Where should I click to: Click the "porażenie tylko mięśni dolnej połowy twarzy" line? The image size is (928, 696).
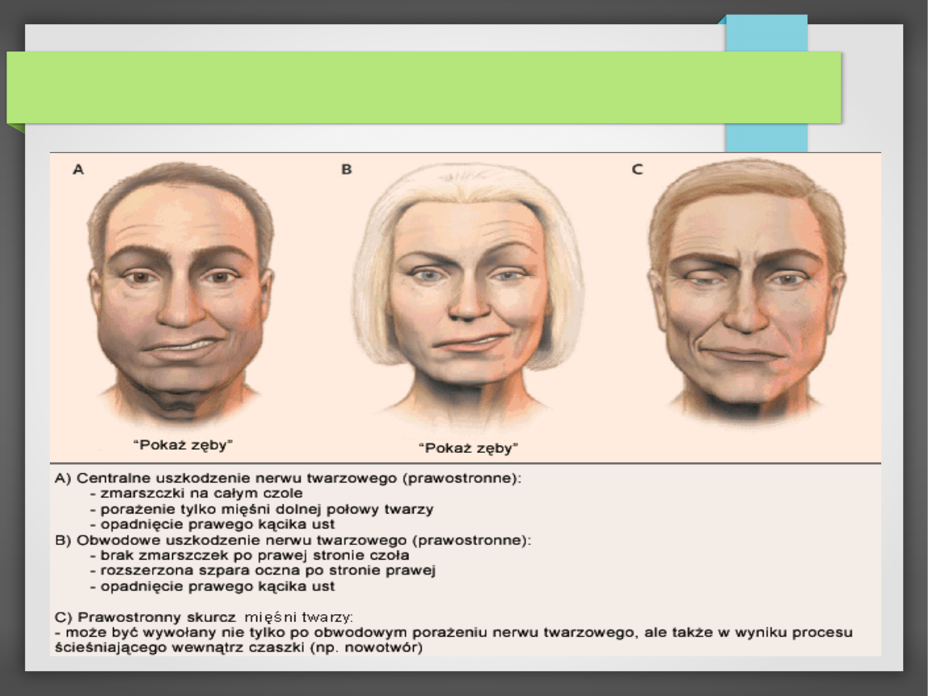pyautogui.click(x=262, y=509)
